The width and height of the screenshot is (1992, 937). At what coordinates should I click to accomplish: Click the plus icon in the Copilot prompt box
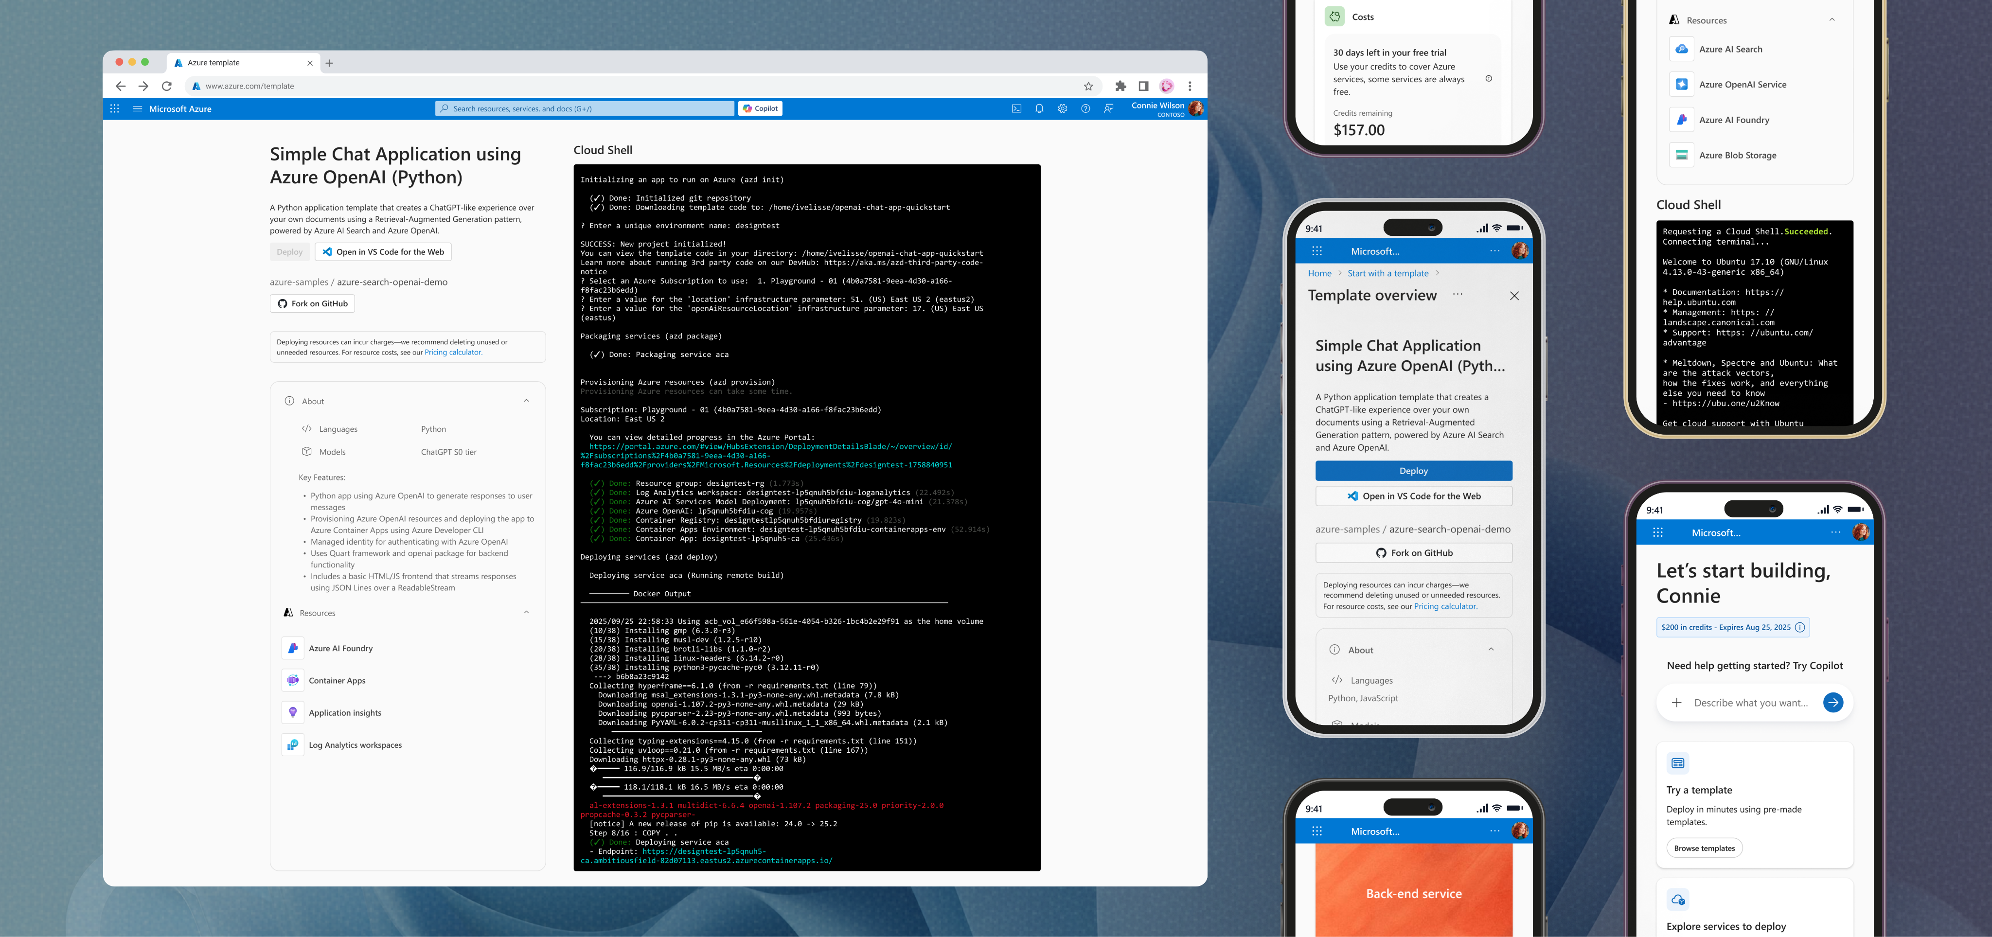click(1676, 703)
